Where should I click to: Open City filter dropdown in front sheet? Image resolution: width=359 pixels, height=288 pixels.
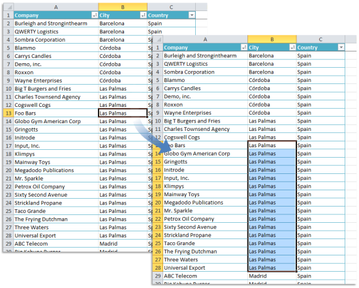292,48
